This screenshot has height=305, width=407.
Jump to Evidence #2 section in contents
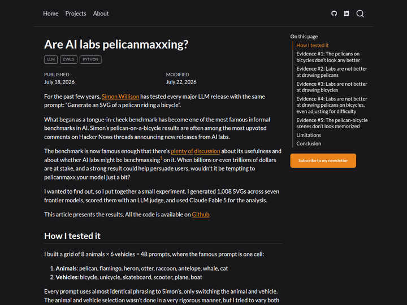tap(332, 72)
